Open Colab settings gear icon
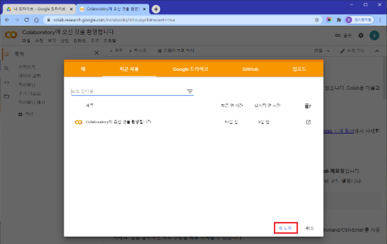 click(361, 35)
